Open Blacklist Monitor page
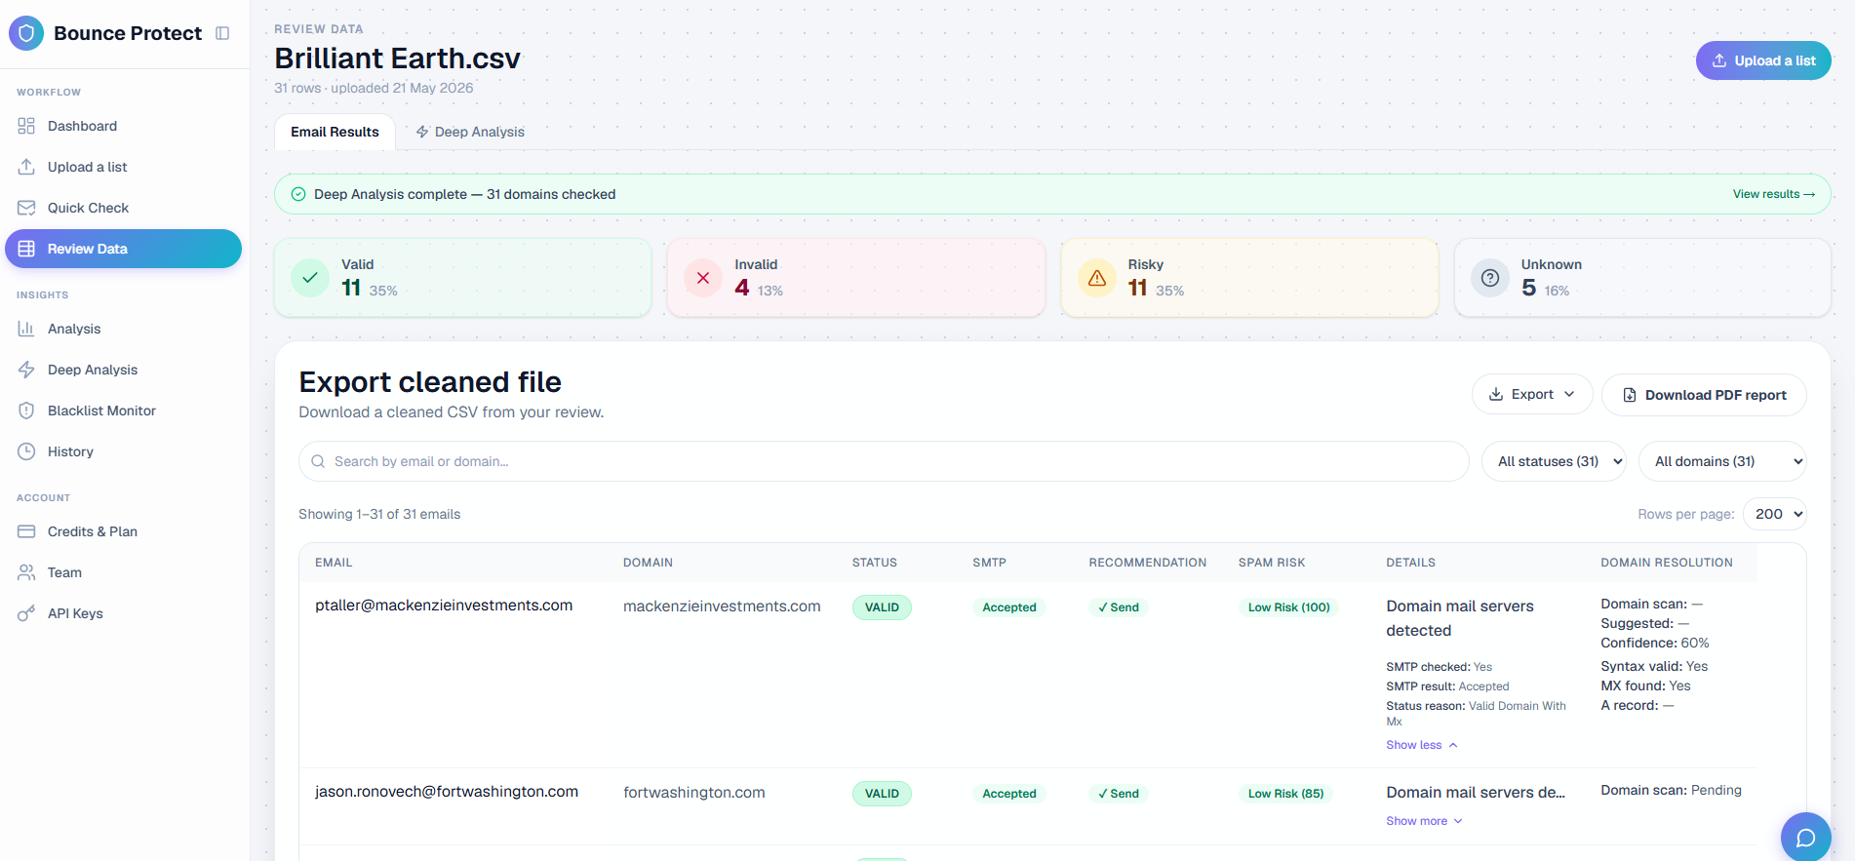 [x=123, y=411]
